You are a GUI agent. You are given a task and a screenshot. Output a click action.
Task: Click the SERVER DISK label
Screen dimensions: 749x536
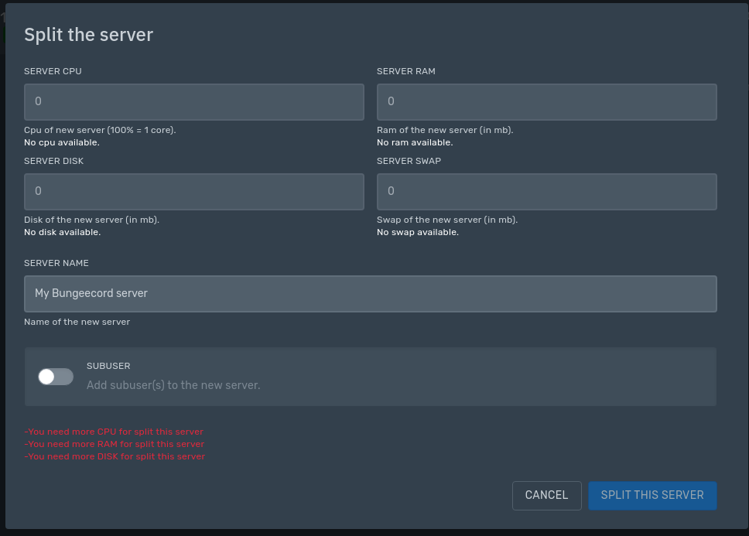click(53, 161)
